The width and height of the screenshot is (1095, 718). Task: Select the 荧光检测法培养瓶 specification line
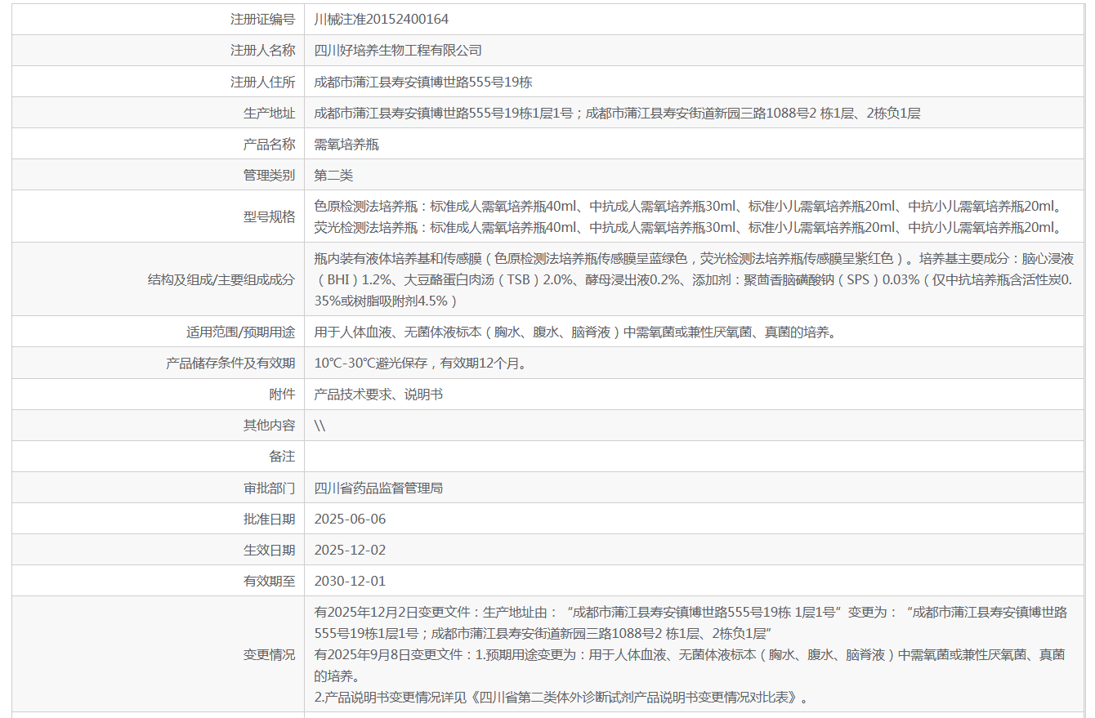click(689, 227)
